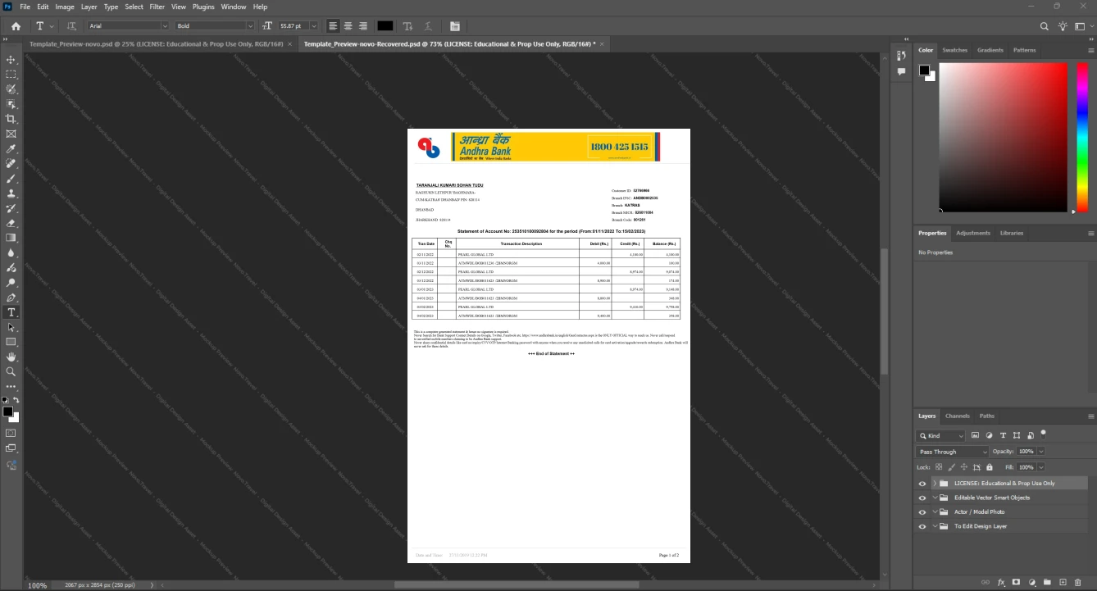Hide the To Edit Design Layer group
The image size is (1097, 591).
point(922,526)
